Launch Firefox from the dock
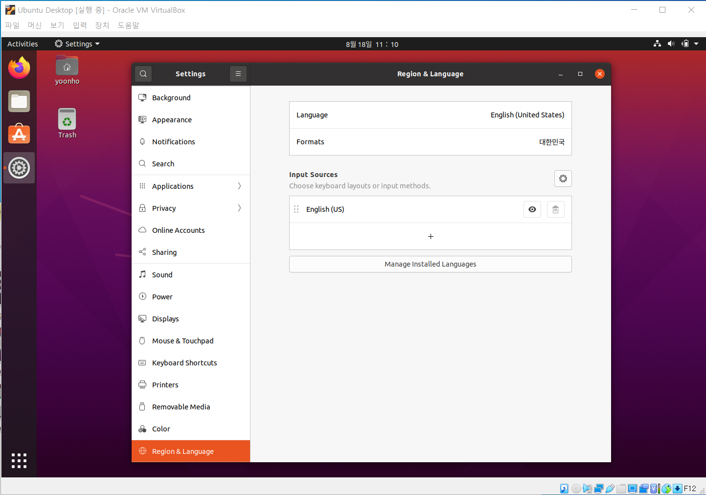This screenshot has height=495, width=706. [19, 68]
